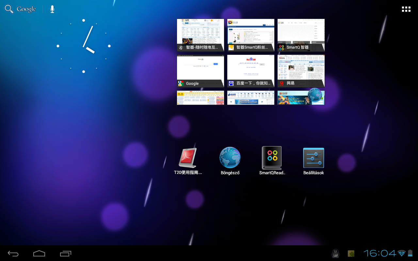
Task: Launch the Böngésző browser app
Action: coord(230,161)
